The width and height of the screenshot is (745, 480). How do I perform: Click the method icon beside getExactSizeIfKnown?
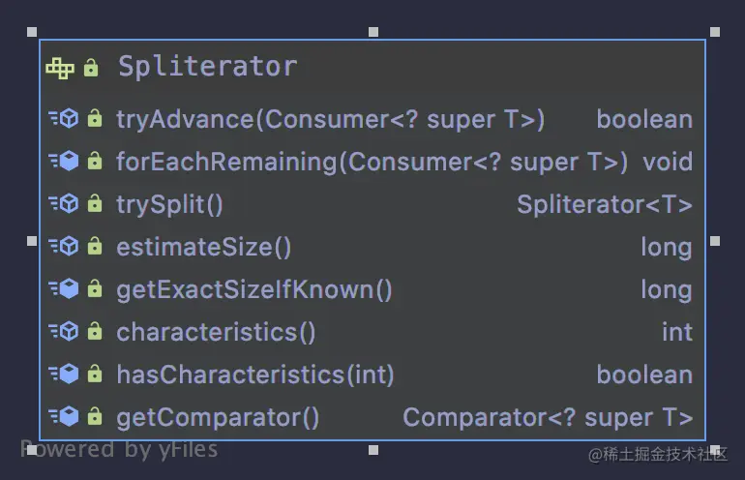[64, 289]
